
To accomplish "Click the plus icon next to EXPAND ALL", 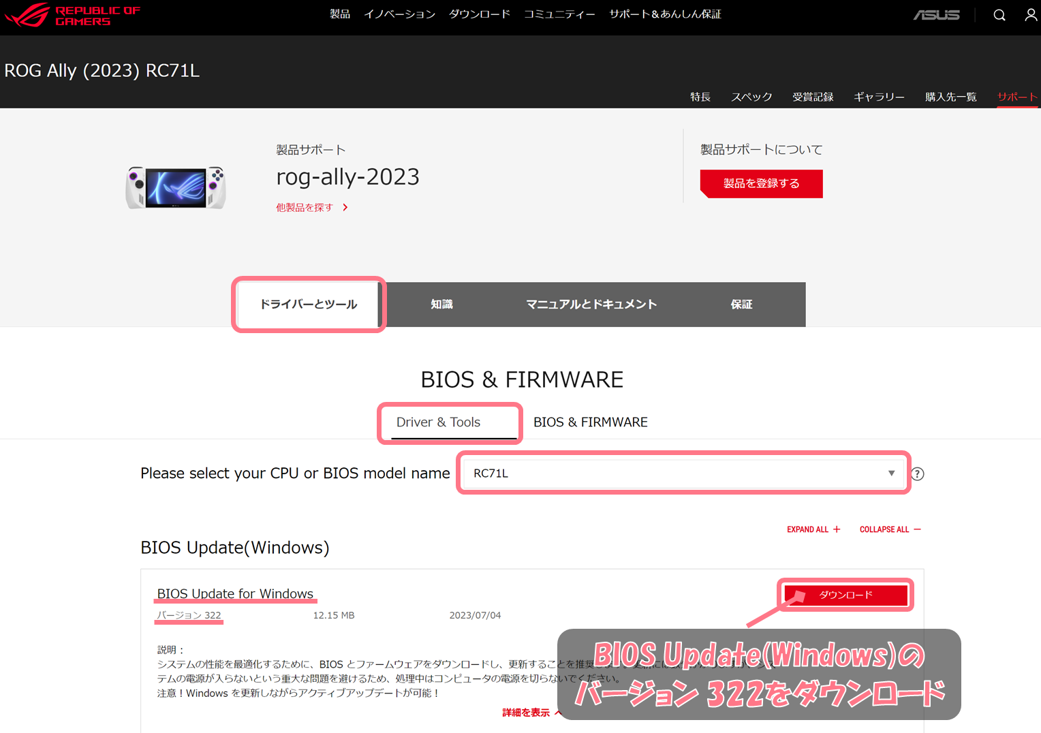I will point(837,529).
